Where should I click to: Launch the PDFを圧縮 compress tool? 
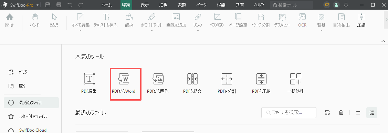tap(261, 84)
